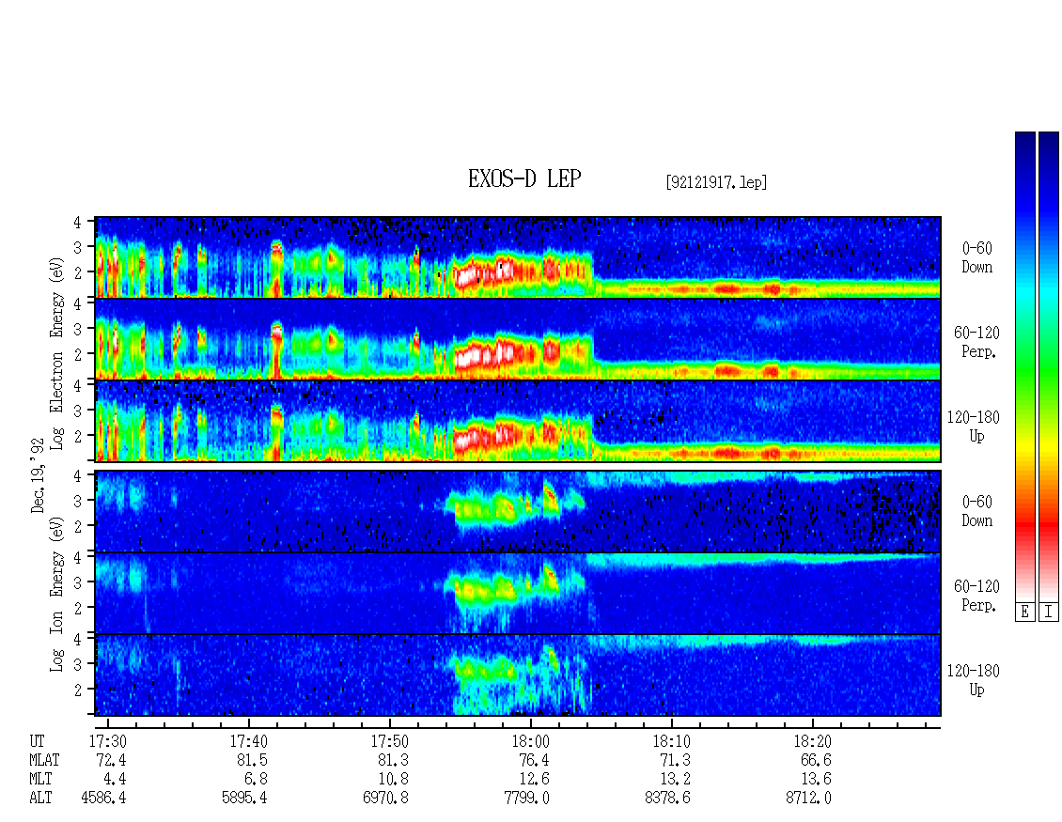This screenshot has width=1062, height=822.
Task: Click the MLAT value 76.4
Action: pos(534,760)
